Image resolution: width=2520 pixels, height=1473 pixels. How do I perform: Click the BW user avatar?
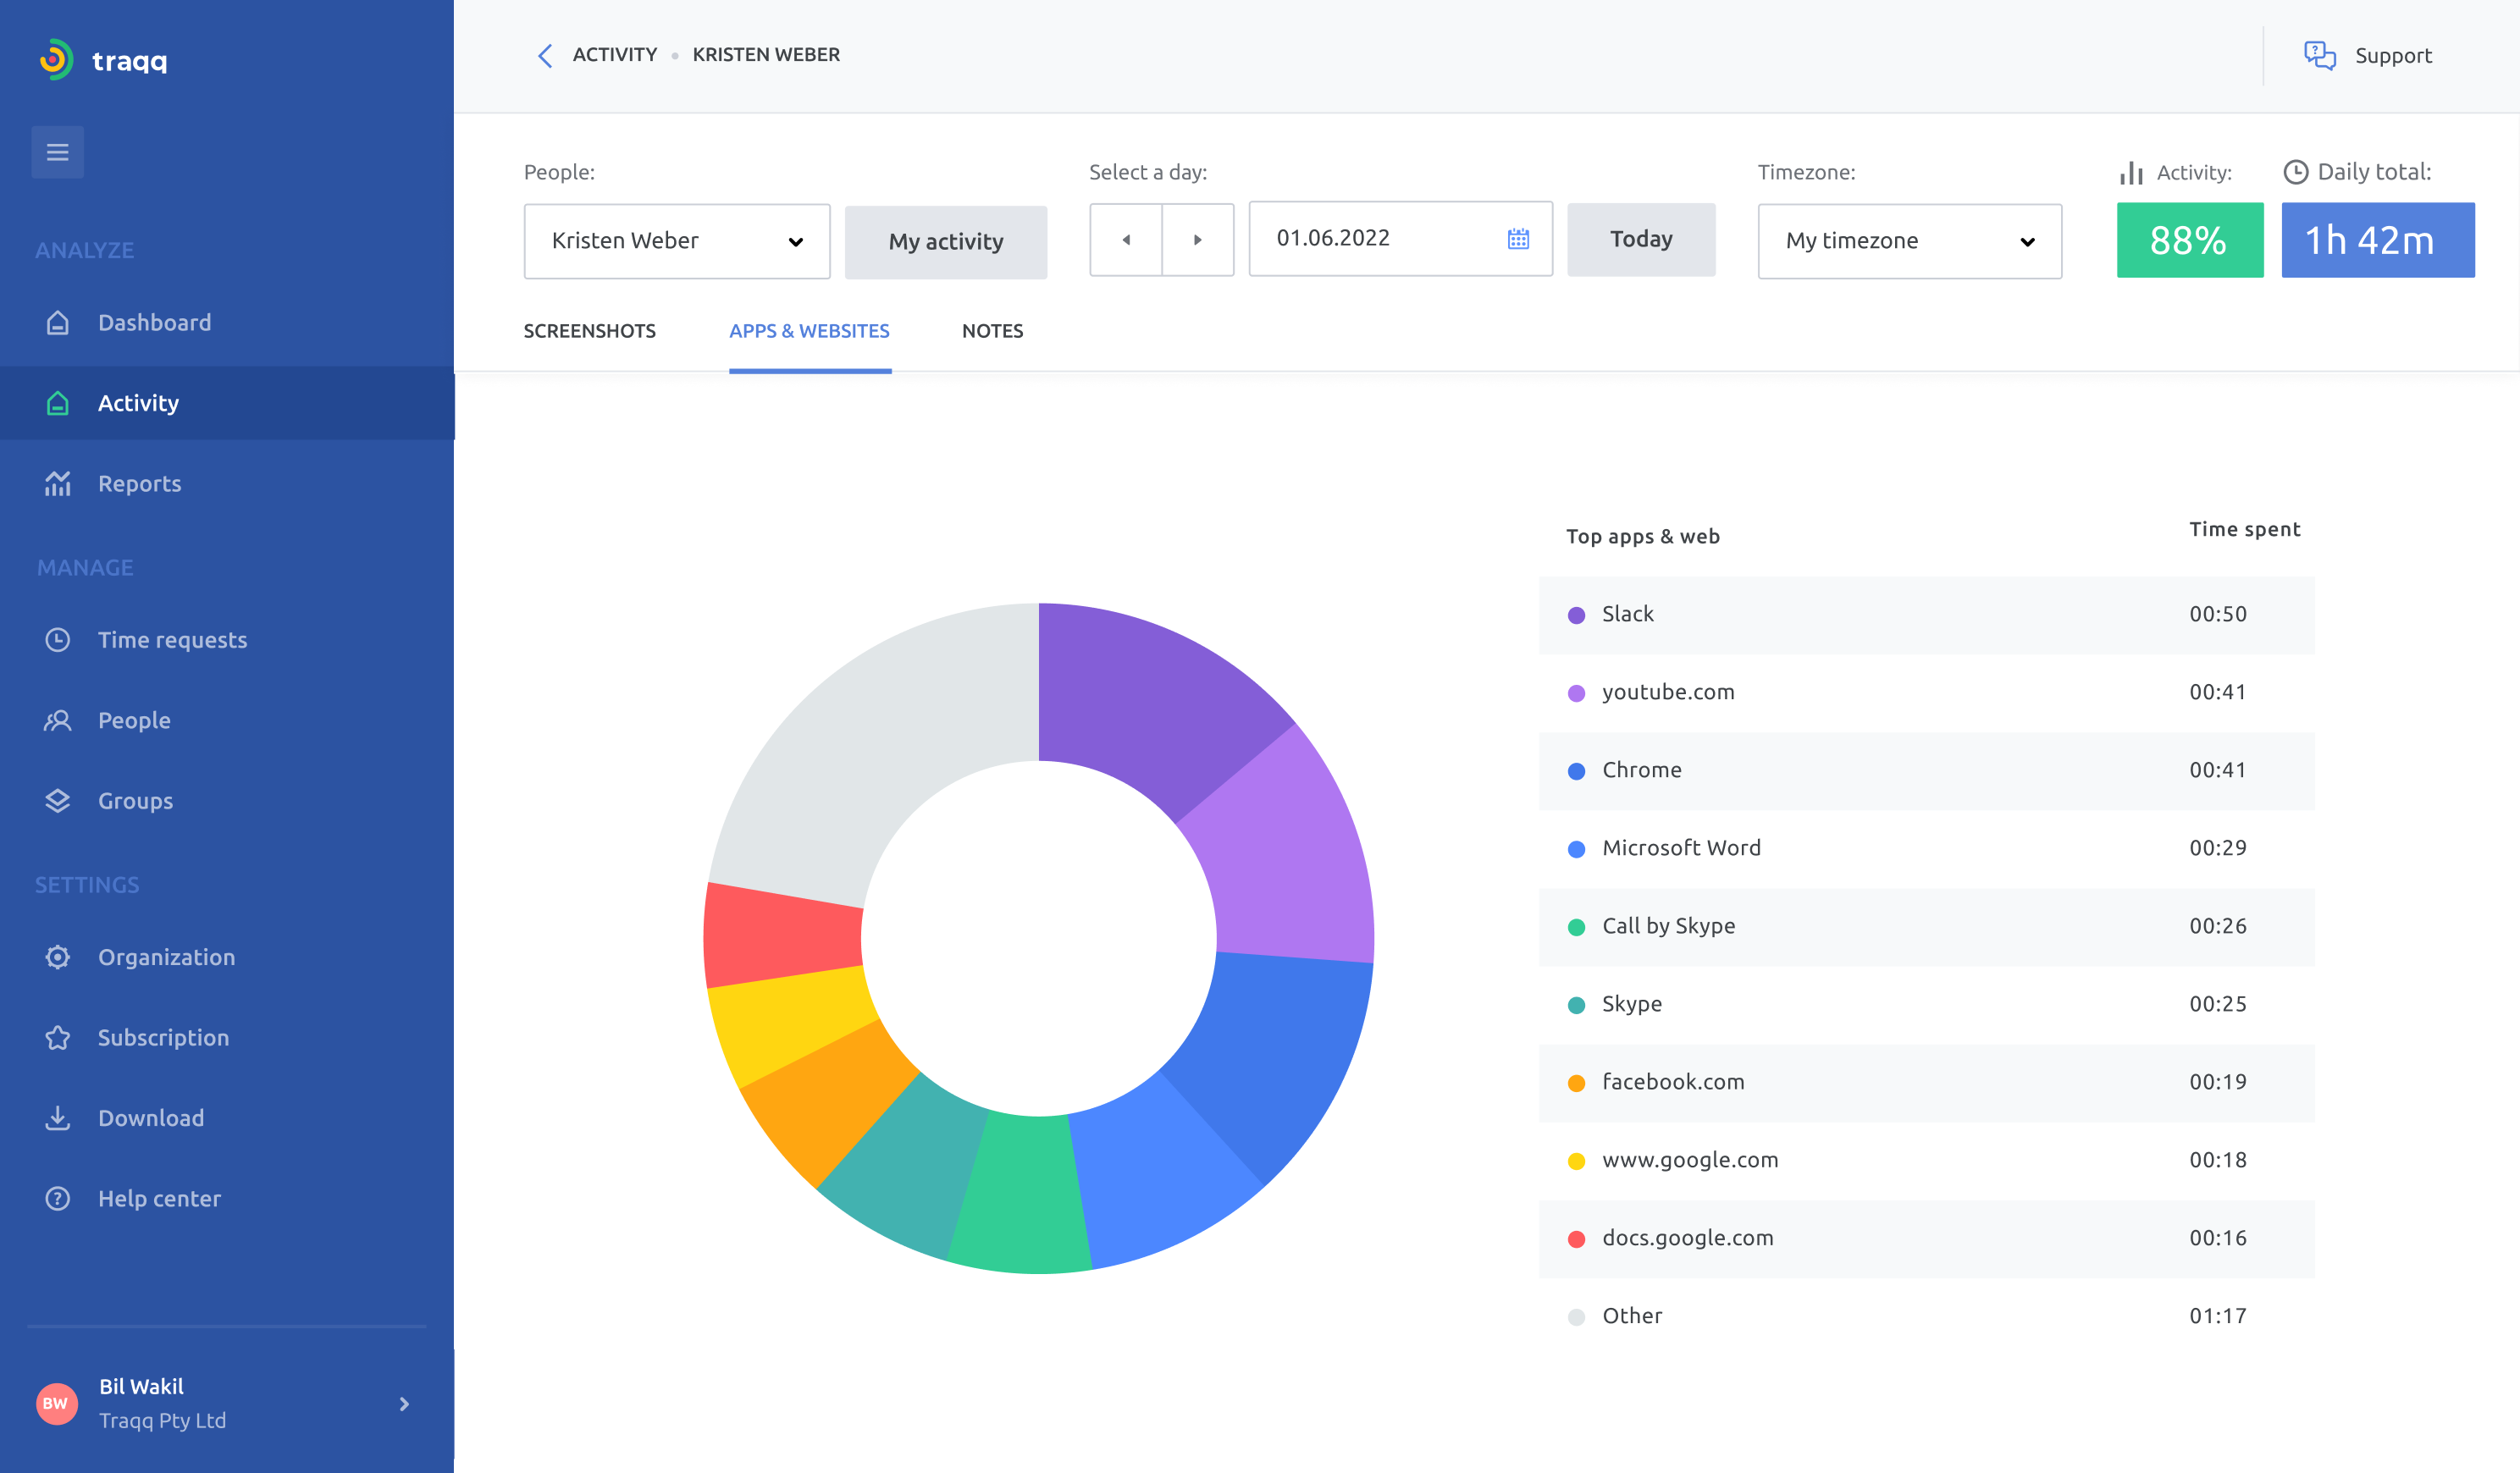[x=56, y=1403]
